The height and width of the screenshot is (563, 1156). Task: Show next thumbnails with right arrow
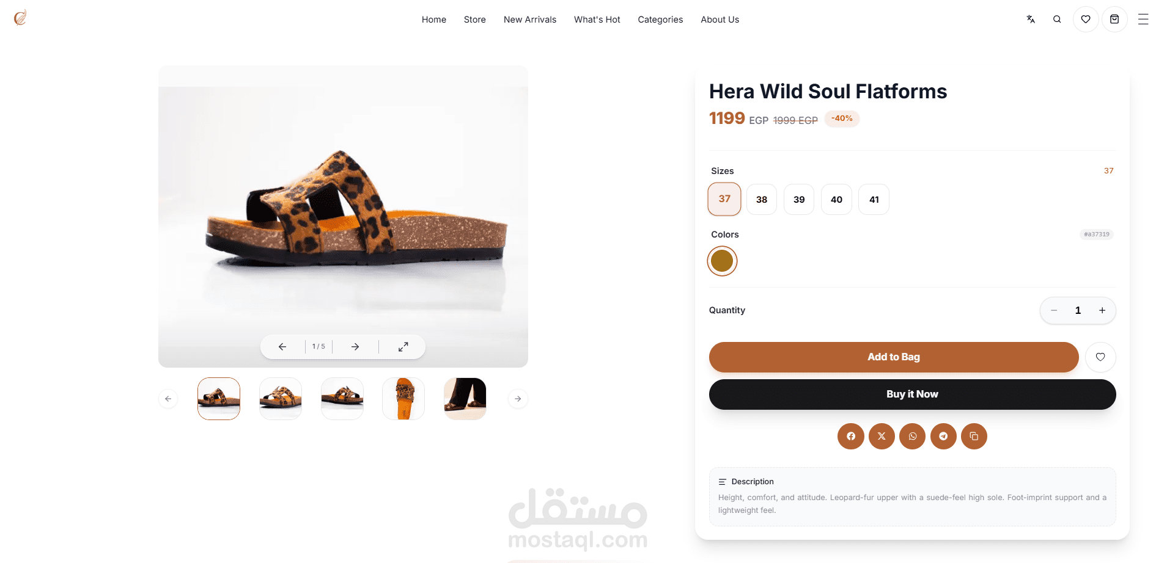pos(518,399)
